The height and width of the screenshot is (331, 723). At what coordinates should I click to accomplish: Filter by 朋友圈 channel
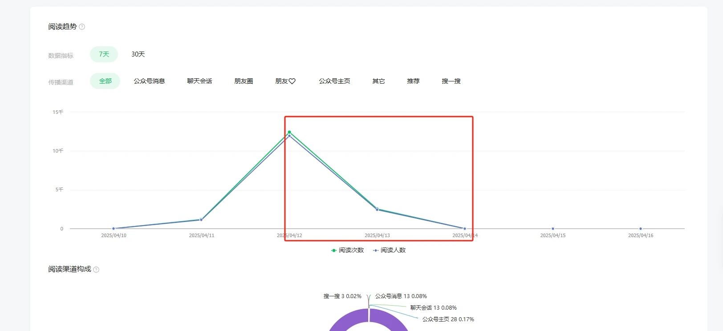[x=244, y=81]
